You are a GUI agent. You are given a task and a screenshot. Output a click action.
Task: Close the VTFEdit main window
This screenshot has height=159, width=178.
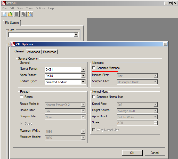tap(175, 3)
